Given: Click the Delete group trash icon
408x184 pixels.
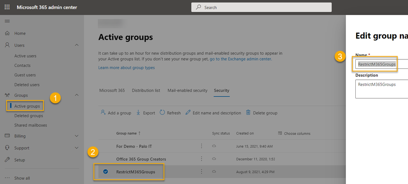Looking at the screenshot, I should [x=248, y=113].
